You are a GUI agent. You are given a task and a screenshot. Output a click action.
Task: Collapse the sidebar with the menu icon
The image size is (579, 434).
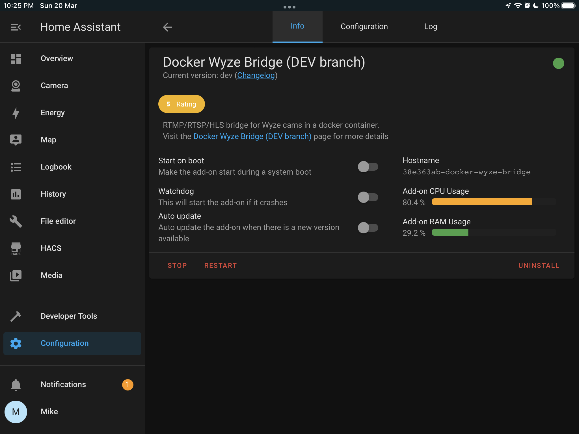coord(16,27)
